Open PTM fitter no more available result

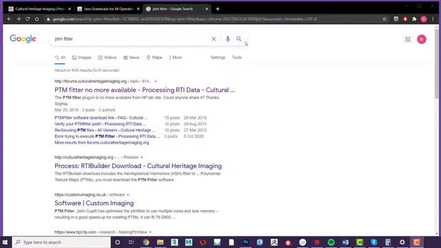(x=145, y=90)
